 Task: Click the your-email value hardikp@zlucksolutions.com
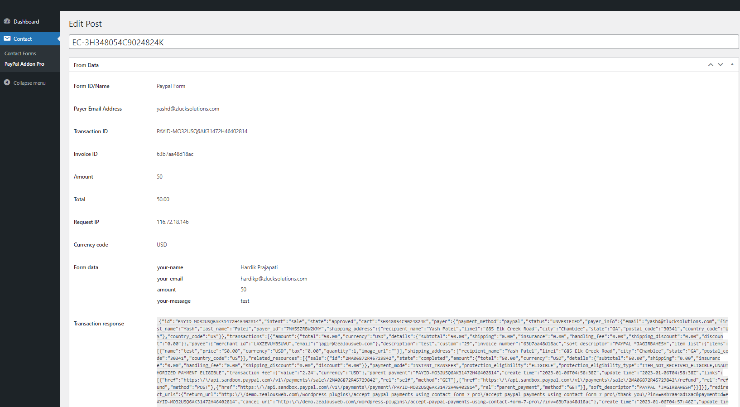pyautogui.click(x=274, y=279)
